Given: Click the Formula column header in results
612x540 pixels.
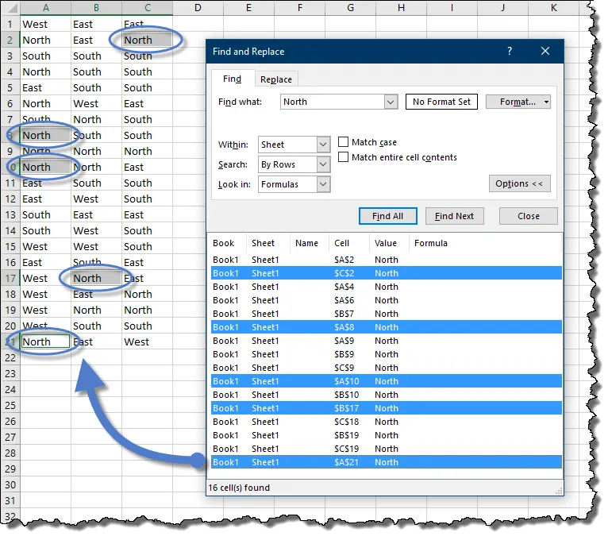Looking at the screenshot, I should 485,243.
